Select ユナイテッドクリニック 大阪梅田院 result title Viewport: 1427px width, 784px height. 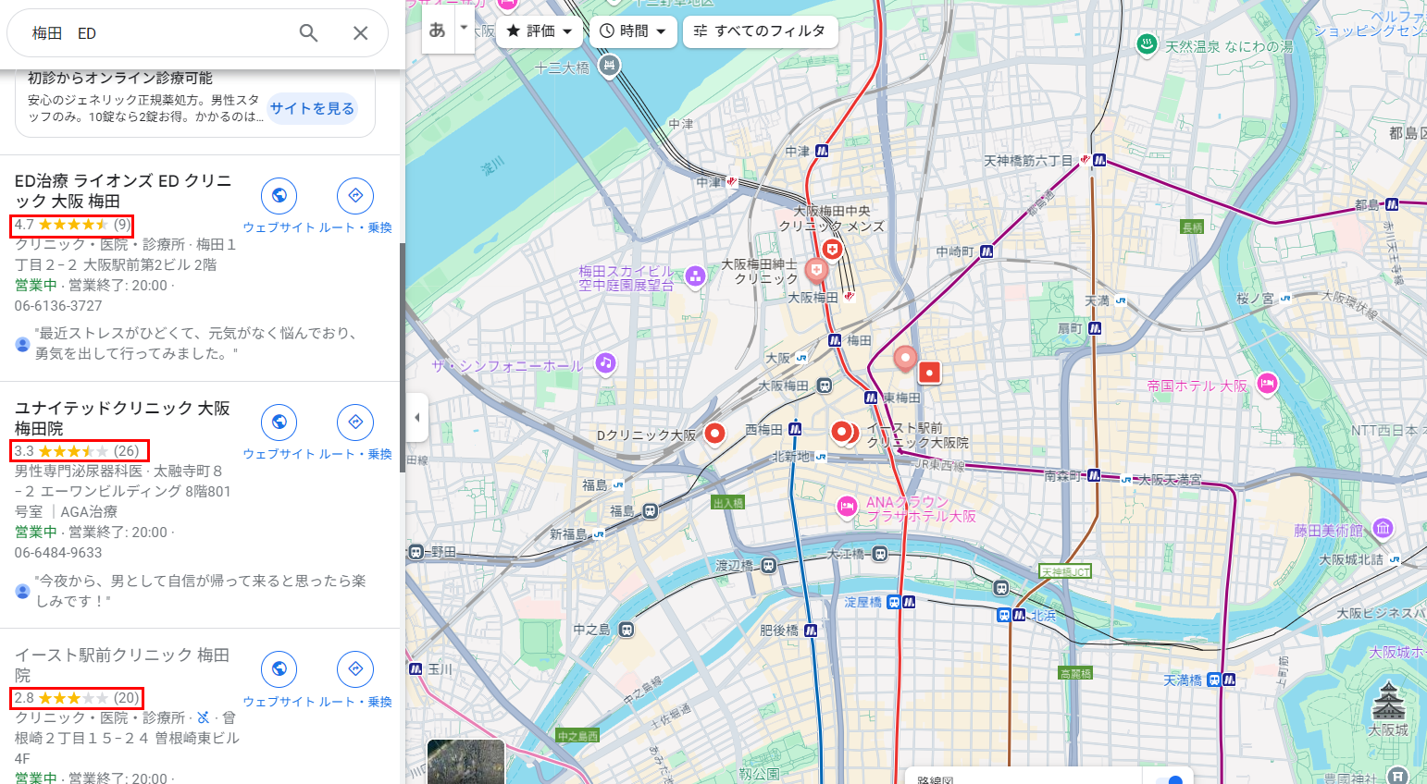tap(122, 418)
